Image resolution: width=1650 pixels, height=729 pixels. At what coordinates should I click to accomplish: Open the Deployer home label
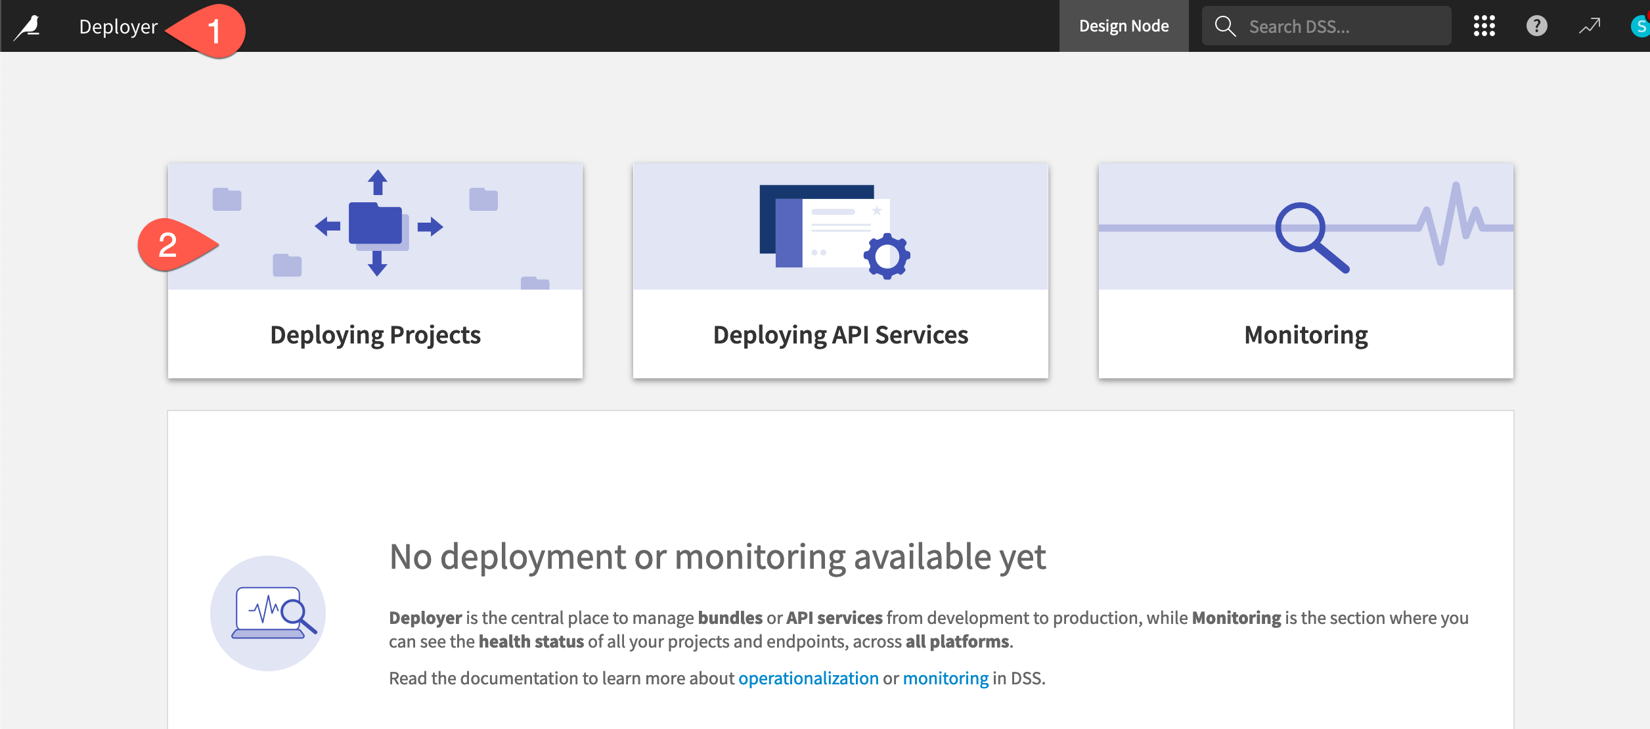click(x=118, y=26)
